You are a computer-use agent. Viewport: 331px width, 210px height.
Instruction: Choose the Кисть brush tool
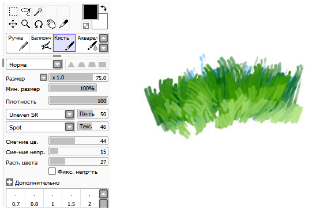click(64, 43)
